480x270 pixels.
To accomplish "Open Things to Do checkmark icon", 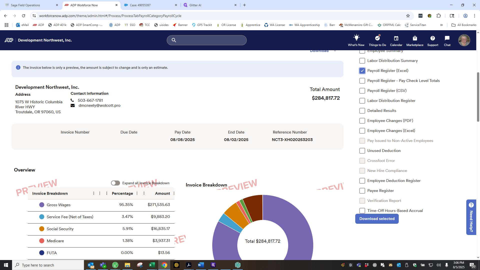I will [x=377, y=38].
